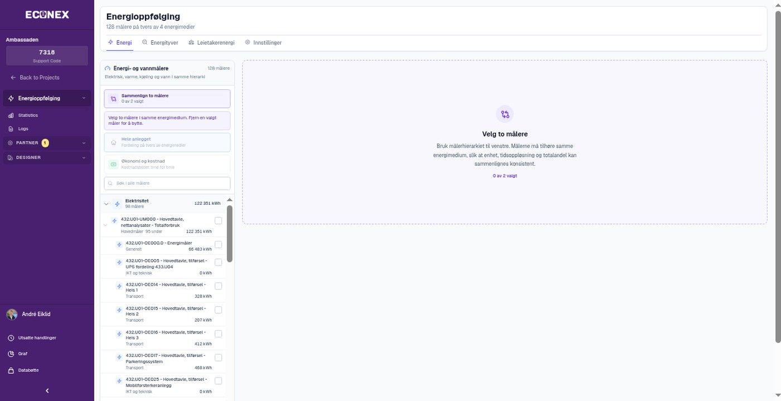Expand the PARTNER section chevron
This screenshot has width=781, height=401.
[84, 143]
